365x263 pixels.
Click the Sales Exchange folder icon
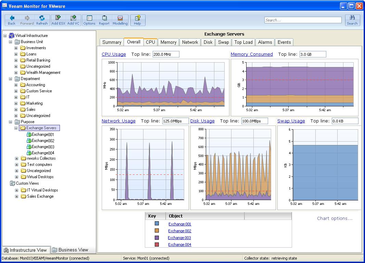(x=24, y=196)
